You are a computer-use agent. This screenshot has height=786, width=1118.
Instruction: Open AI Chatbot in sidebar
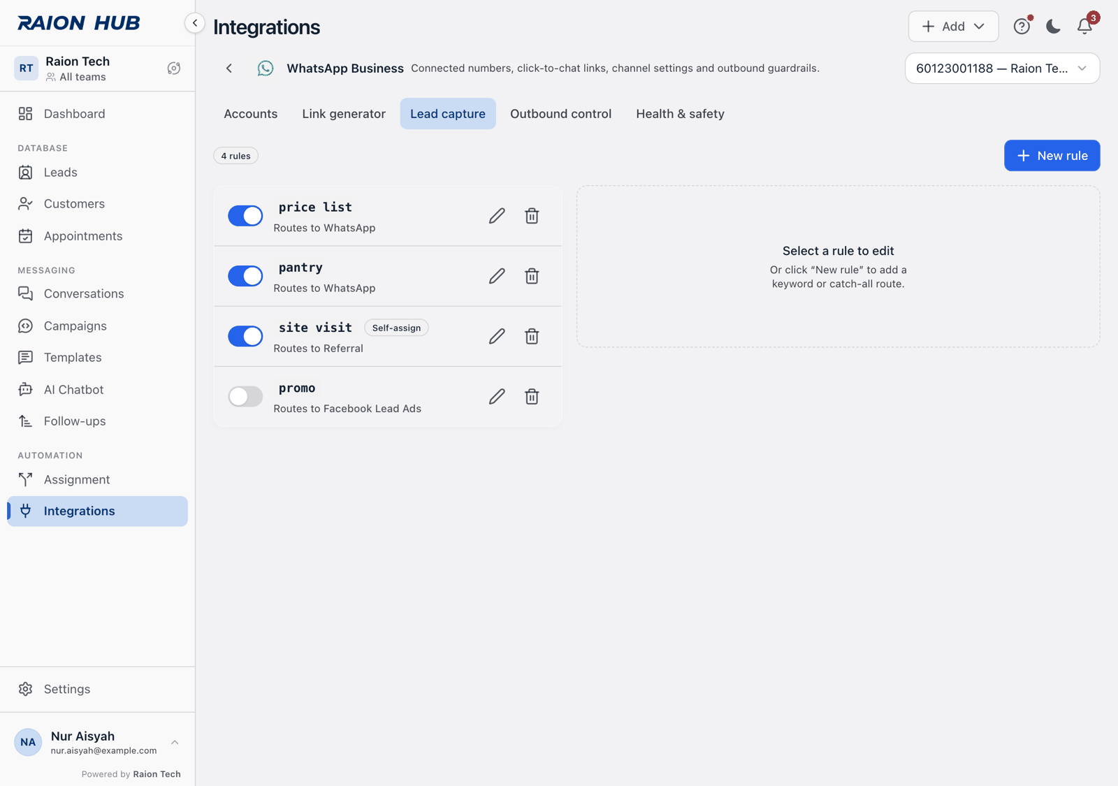point(97,390)
